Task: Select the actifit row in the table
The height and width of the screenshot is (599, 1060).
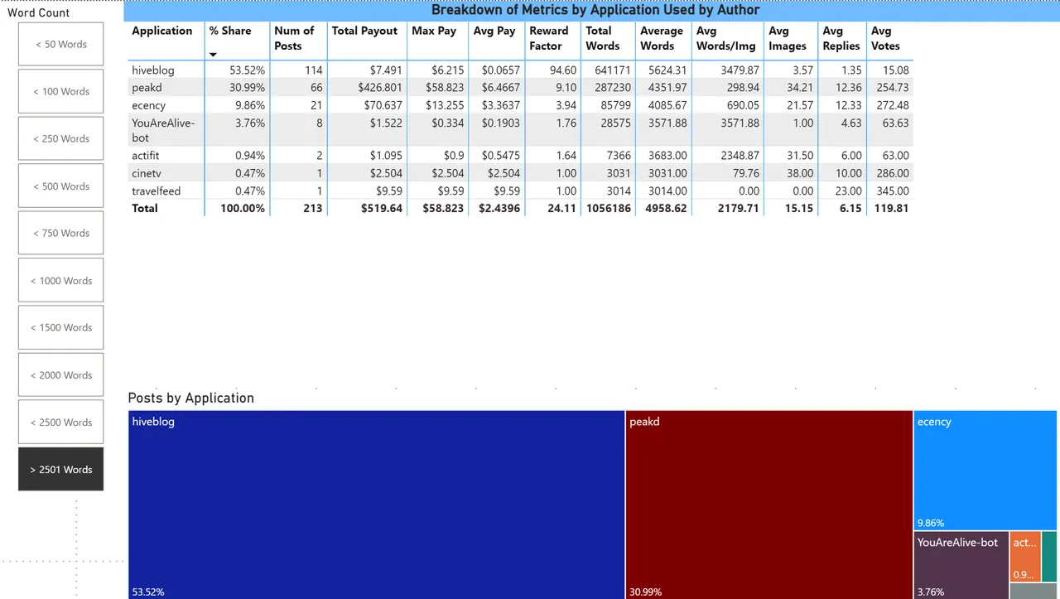Action: click(x=521, y=156)
